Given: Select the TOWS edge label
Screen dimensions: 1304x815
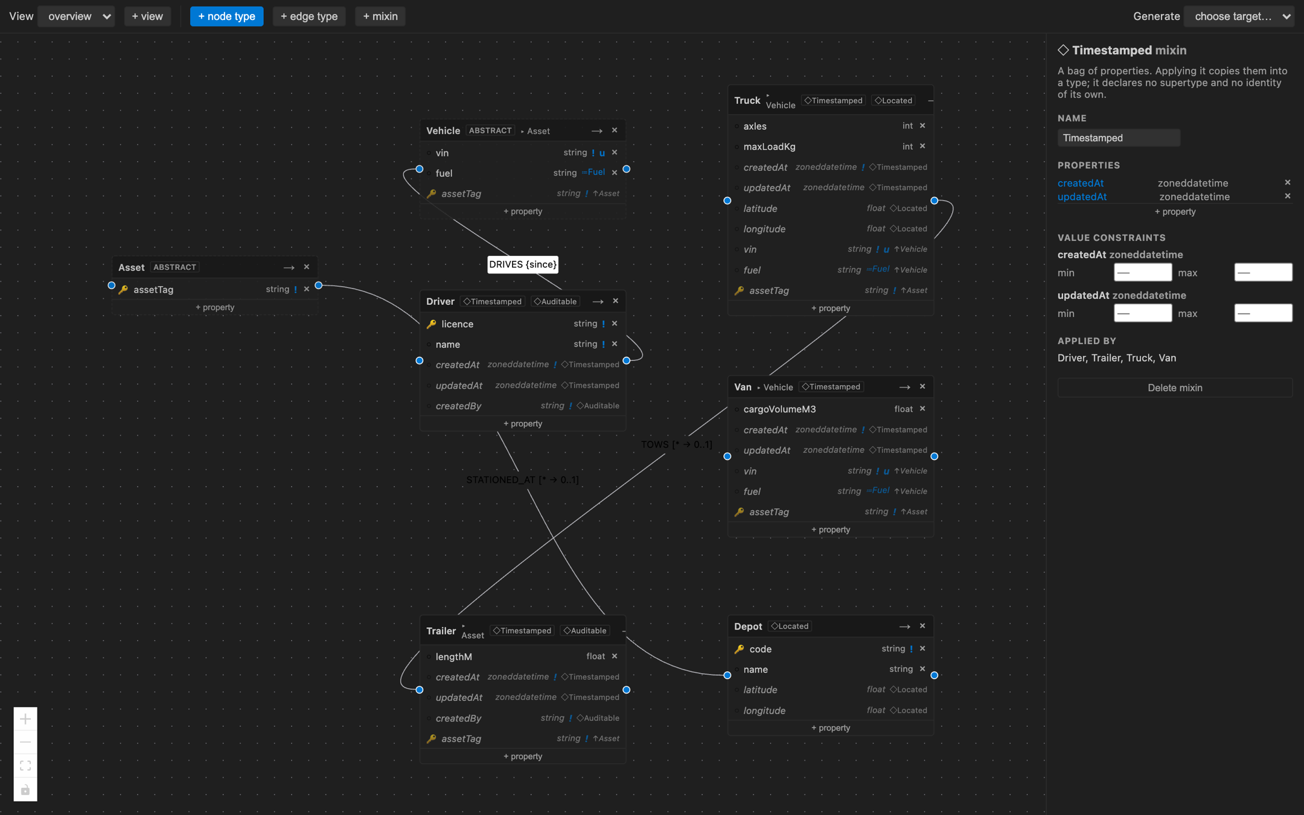Looking at the screenshot, I should coord(676,444).
